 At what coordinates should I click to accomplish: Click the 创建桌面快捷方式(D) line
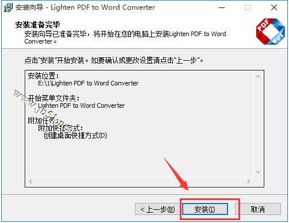pyautogui.click(x=75, y=135)
